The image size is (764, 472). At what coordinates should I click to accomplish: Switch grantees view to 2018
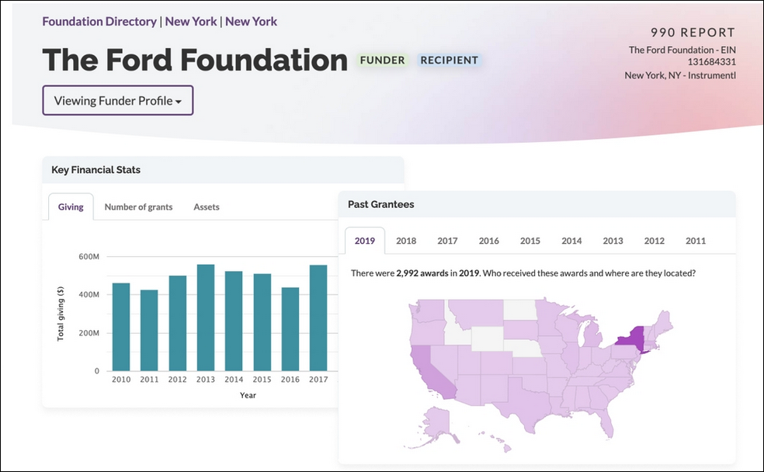[405, 241]
